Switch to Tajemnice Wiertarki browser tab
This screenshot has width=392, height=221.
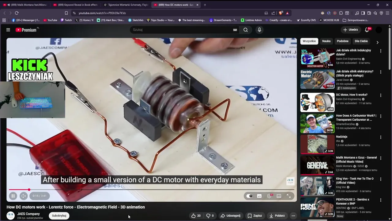(x=126, y=5)
